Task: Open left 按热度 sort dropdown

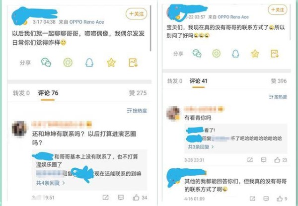Action: [x=137, y=111]
